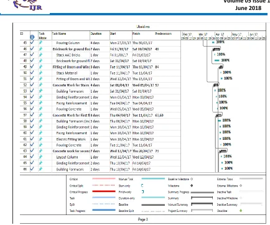This screenshot has width=270, height=225.
Task: Click the completed checkmark in row 45
Action: pyautogui.click(x=32, y=42)
